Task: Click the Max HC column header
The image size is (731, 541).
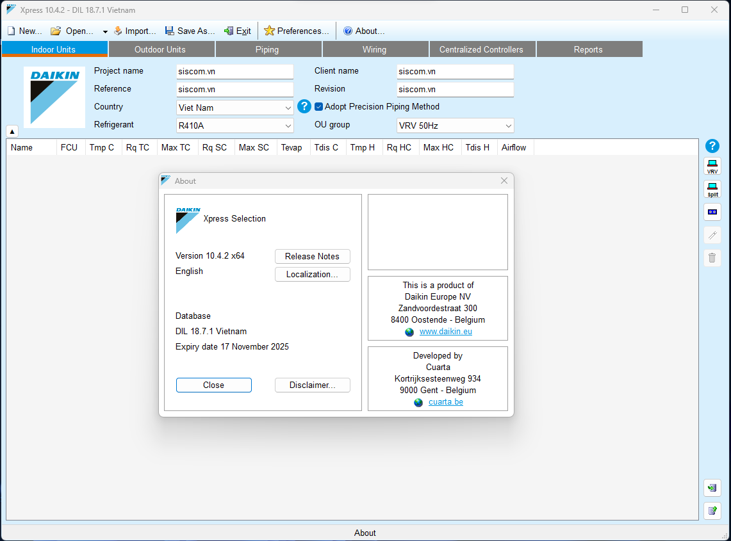Action: coord(440,147)
